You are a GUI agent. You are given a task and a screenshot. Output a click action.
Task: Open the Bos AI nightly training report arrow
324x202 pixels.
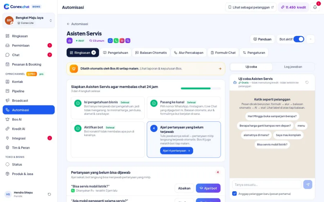220,69
